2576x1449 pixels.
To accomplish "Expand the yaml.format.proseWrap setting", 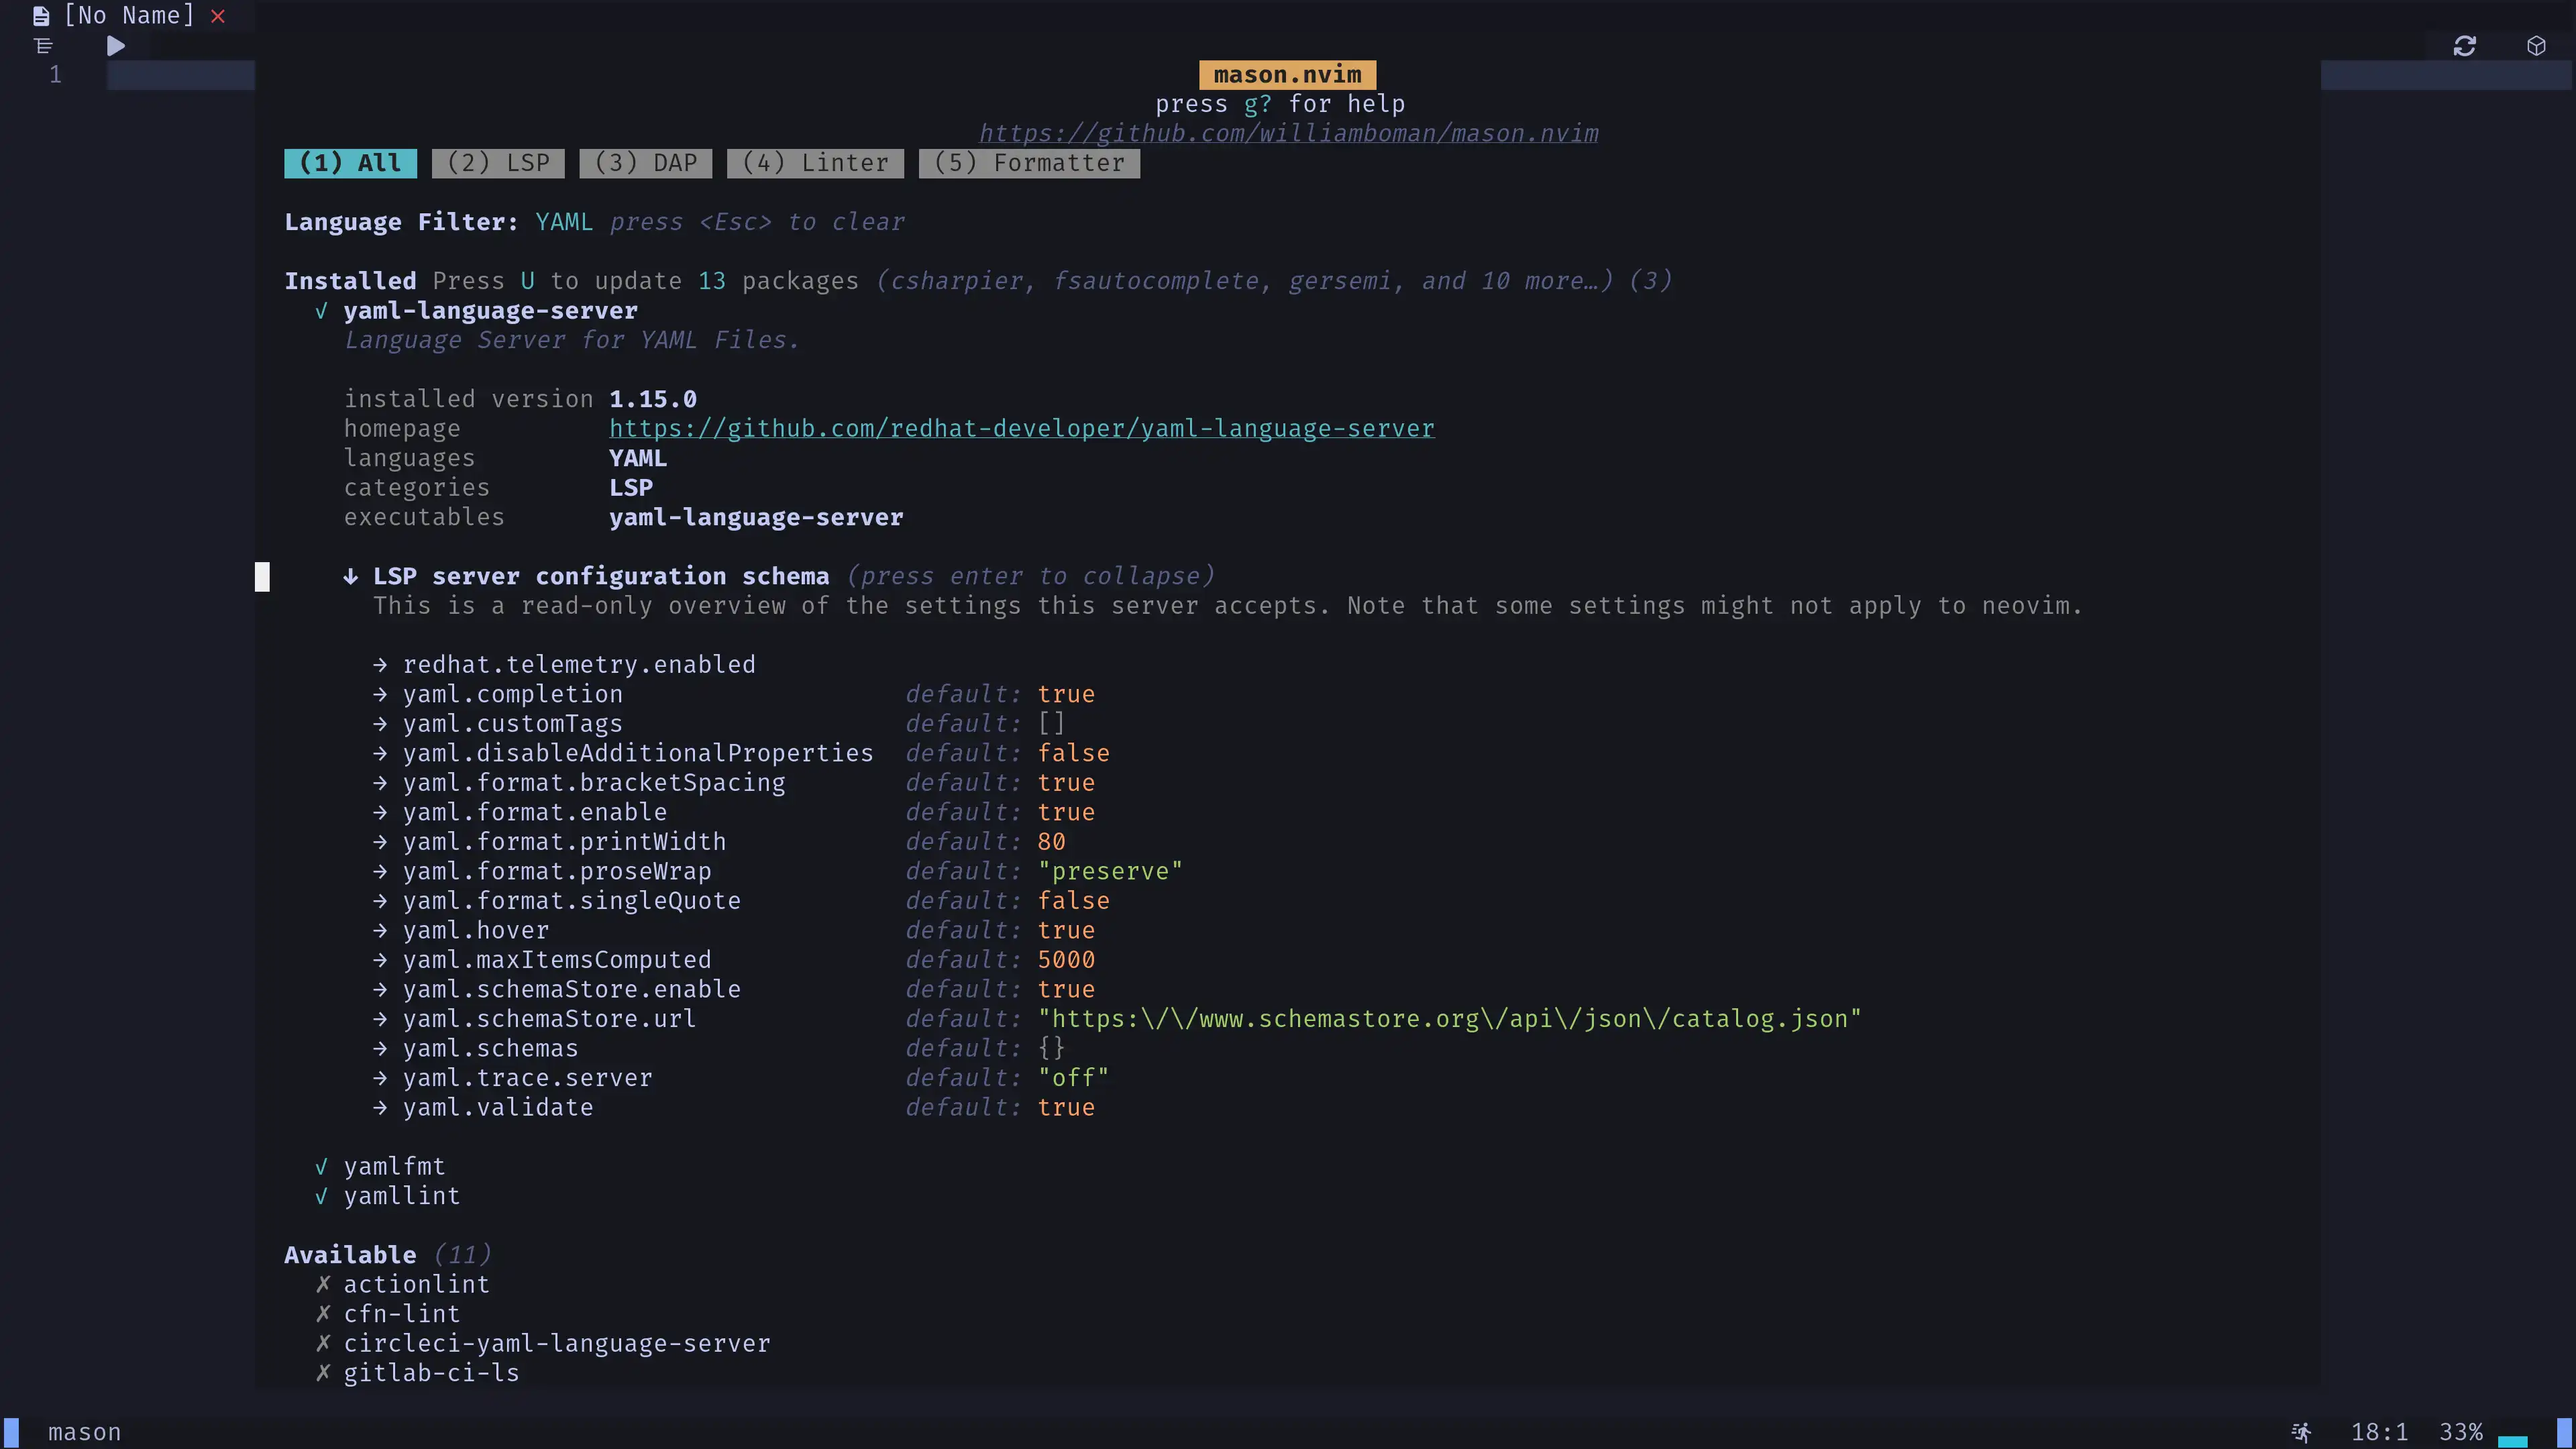I will pyautogui.click(x=557, y=871).
